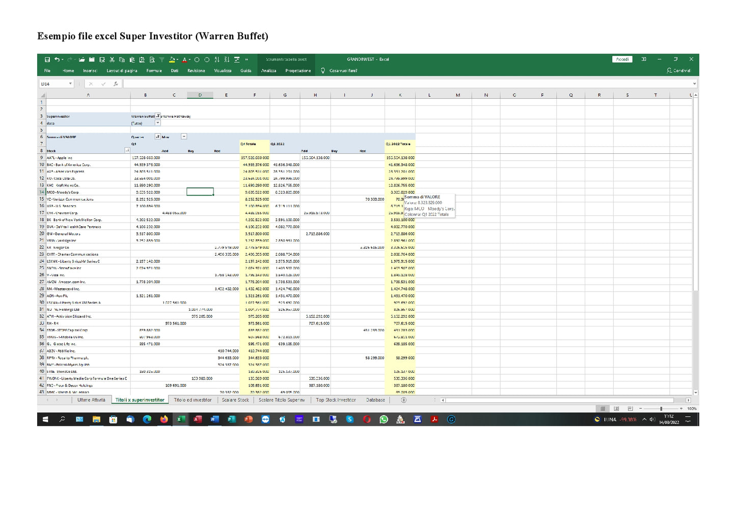Switch to the Ultime Attività sheet tab

(x=92, y=400)
